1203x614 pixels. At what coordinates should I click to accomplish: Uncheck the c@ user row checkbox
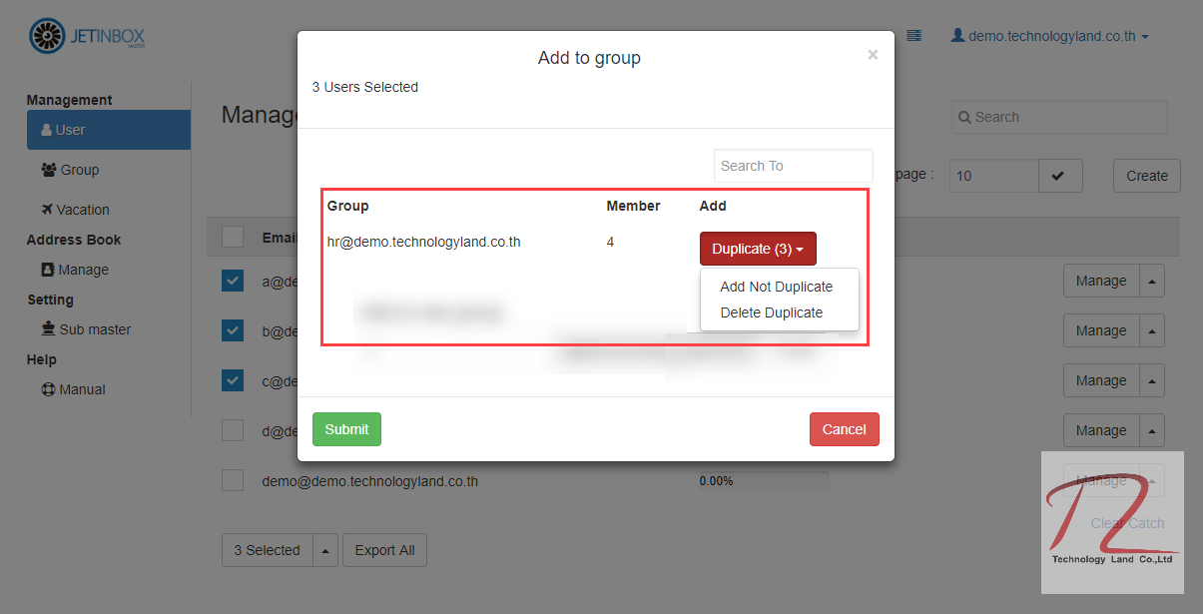click(x=233, y=380)
